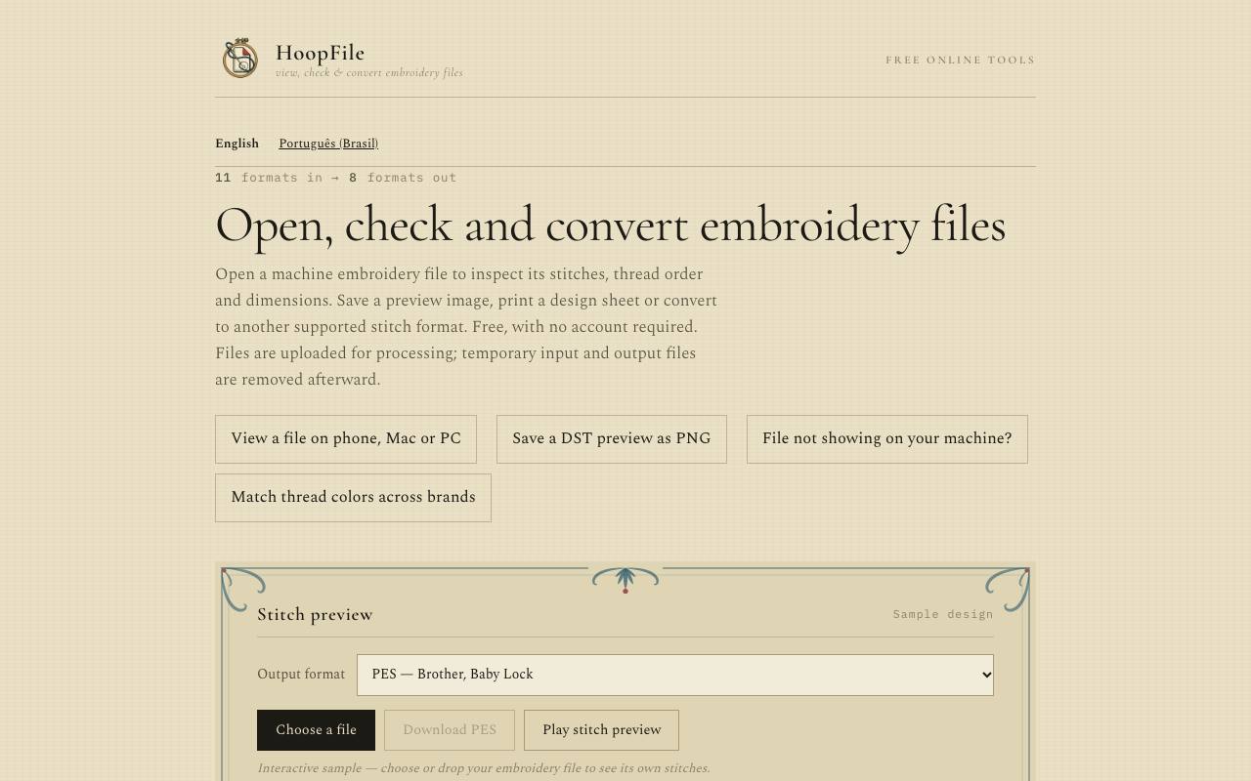
Task: Start the Play stitch preview button
Action: coord(602,730)
